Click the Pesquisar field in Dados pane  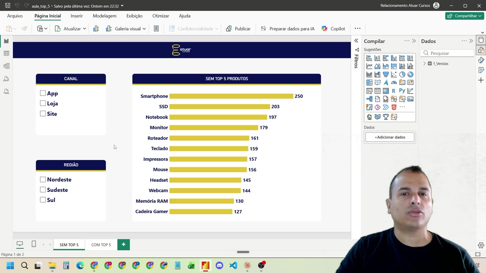tap(447, 53)
